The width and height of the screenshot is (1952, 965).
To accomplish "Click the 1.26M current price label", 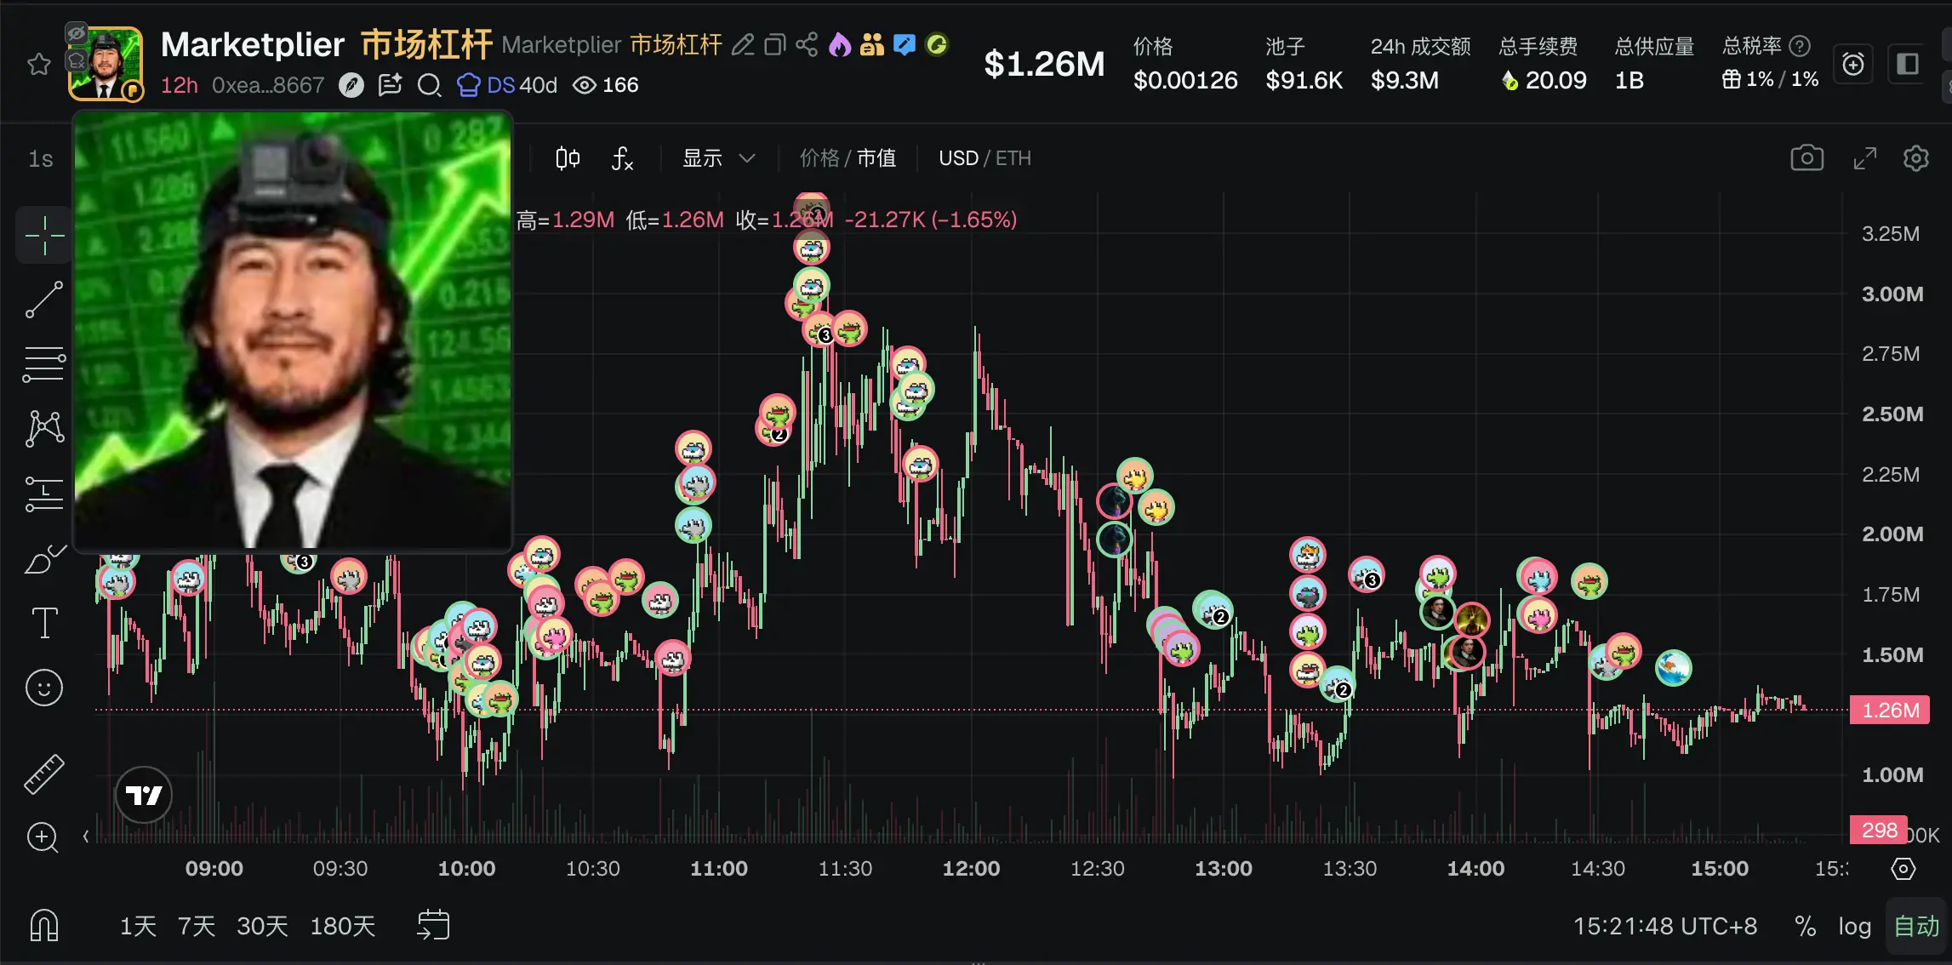I will tap(1889, 710).
